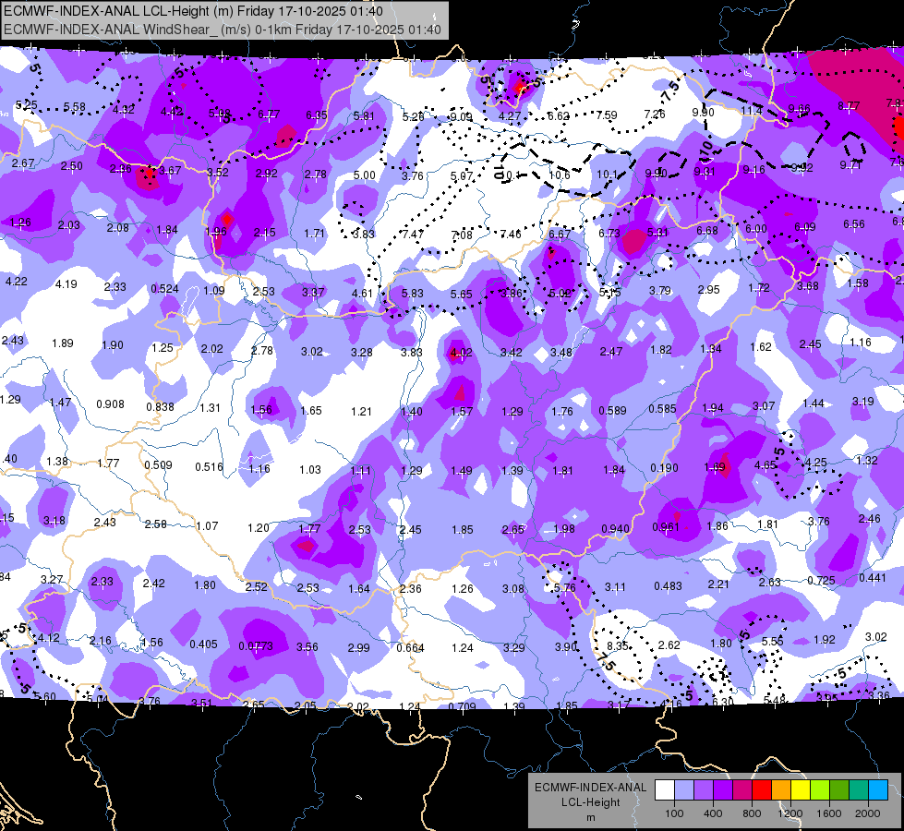Click the legend label 1200
Viewport: 904px width, 831px height.
[x=790, y=813]
